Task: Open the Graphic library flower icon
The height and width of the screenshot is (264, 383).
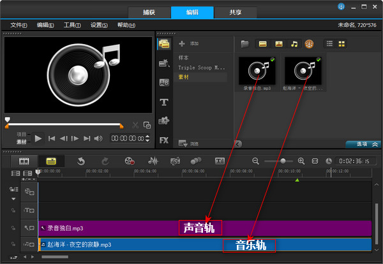Action: [164, 121]
